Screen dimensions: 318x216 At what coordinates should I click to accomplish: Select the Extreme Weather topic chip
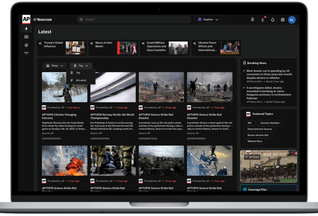[x=270, y=123]
